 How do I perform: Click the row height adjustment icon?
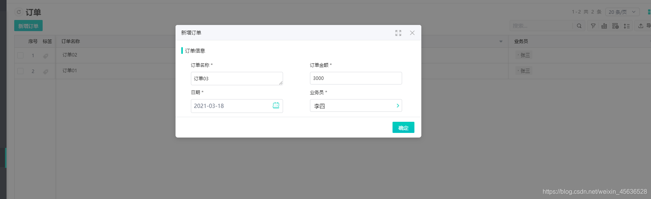pyautogui.click(x=627, y=26)
